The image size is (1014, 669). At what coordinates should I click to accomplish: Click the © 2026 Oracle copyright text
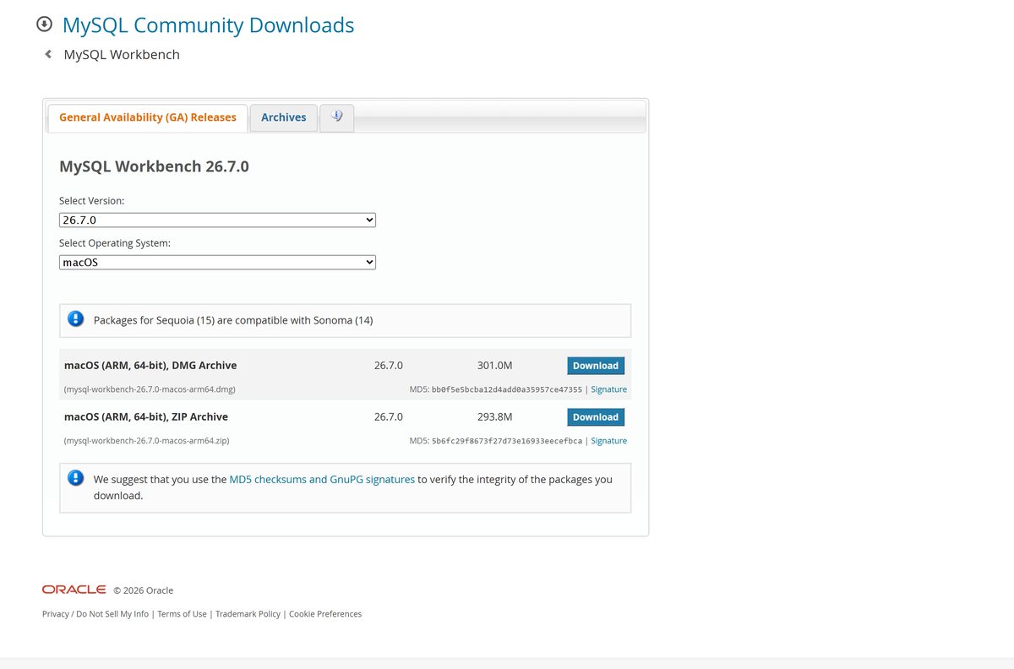click(x=144, y=590)
